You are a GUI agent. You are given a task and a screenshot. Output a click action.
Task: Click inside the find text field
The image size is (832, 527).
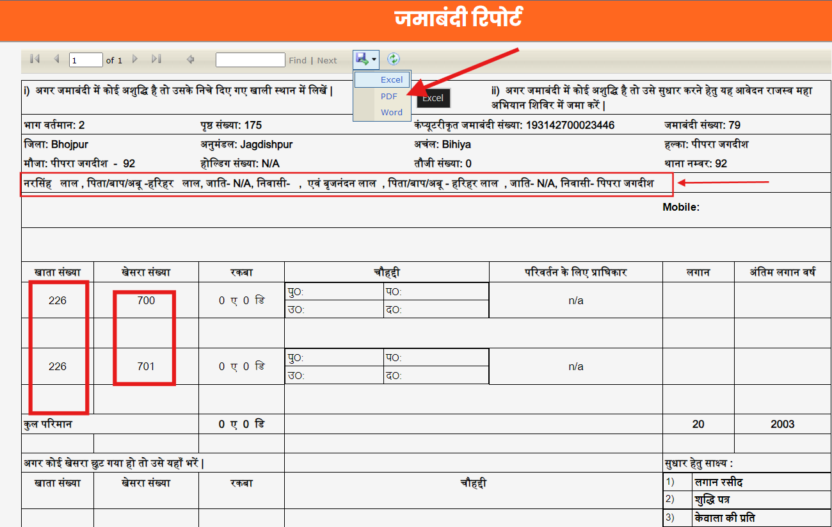(250, 60)
